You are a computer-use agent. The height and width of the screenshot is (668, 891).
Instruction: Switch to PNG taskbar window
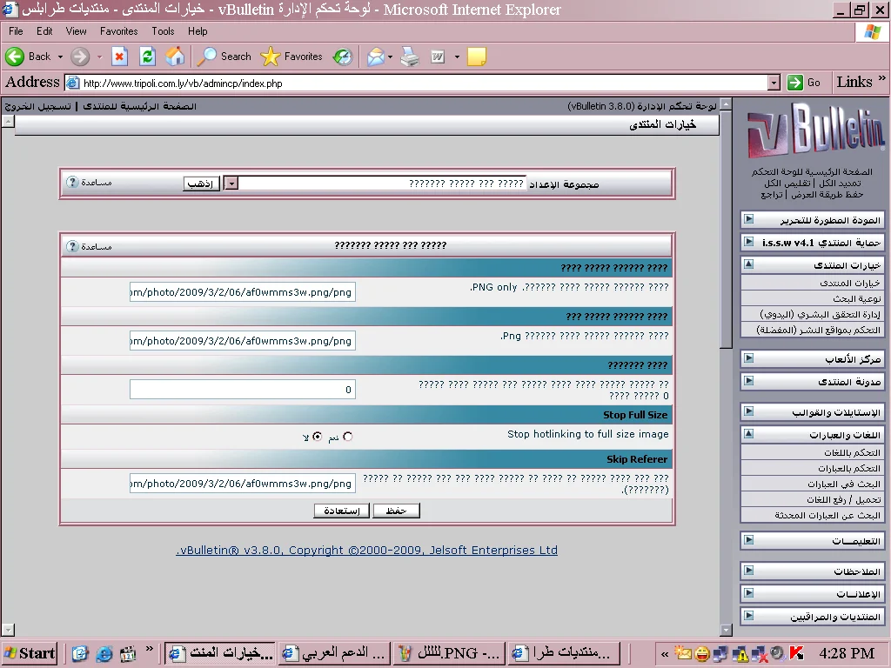(x=449, y=653)
